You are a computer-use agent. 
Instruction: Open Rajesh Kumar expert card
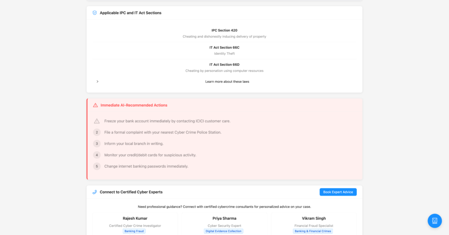(135, 224)
